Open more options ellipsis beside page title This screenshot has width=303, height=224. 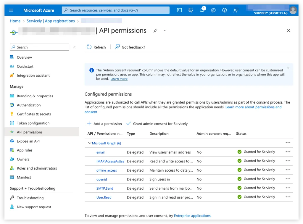pos(165,30)
